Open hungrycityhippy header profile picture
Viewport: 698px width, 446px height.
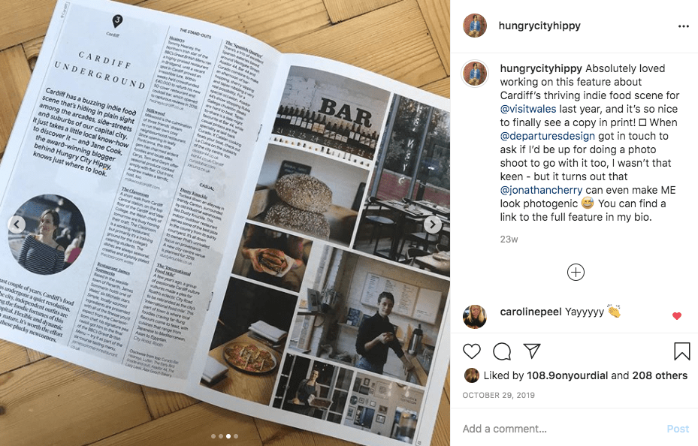click(x=475, y=26)
